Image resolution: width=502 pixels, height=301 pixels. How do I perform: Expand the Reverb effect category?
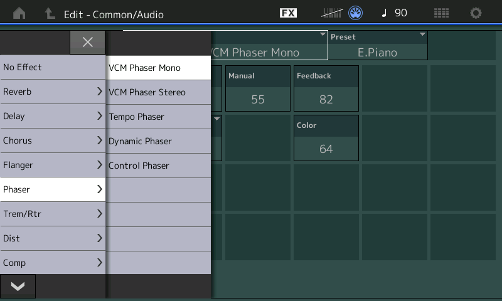click(53, 92)
